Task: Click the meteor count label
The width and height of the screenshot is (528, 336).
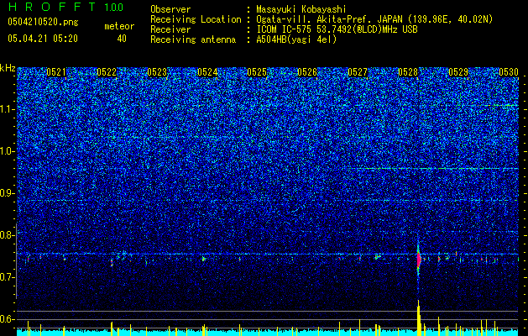Action: click(x=119, y=26)
